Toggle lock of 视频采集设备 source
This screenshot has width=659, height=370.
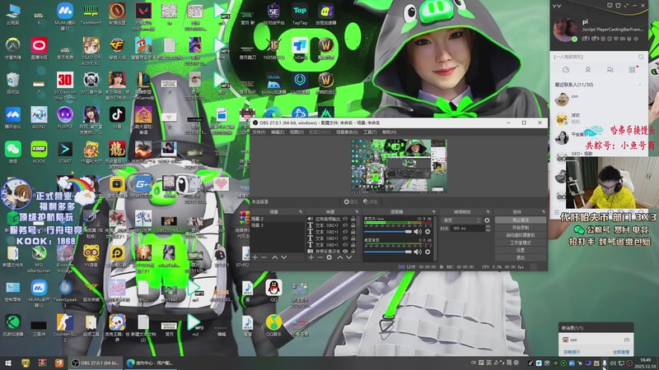(x=353, y=251)
